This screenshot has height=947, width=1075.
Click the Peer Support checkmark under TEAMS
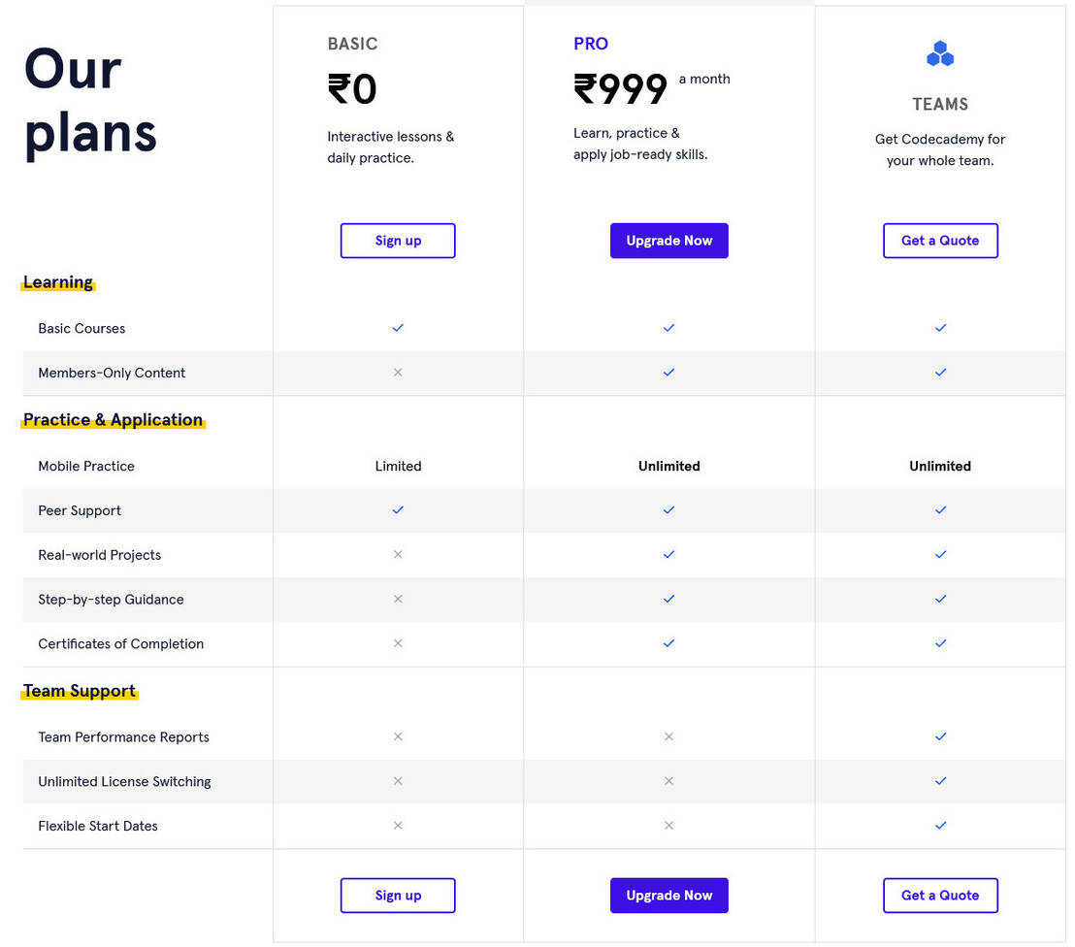tap(940, 509)
